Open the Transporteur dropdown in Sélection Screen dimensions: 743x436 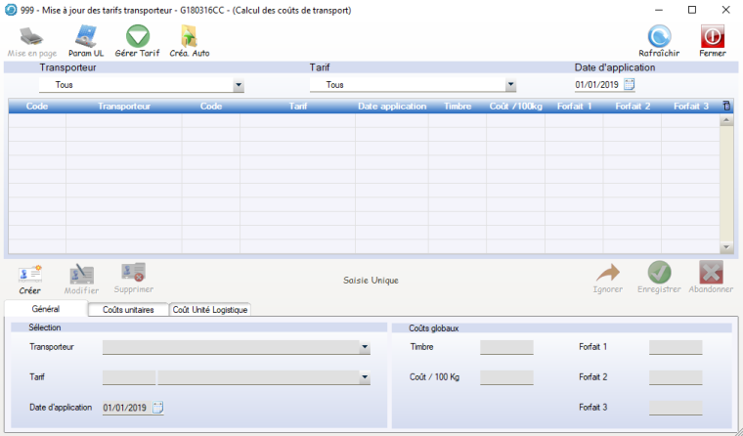364,347
